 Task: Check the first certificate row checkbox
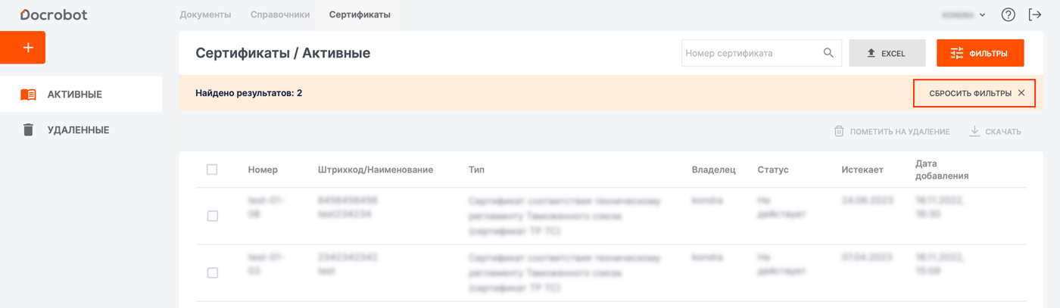pyautogui.click(x=213, y=216)
